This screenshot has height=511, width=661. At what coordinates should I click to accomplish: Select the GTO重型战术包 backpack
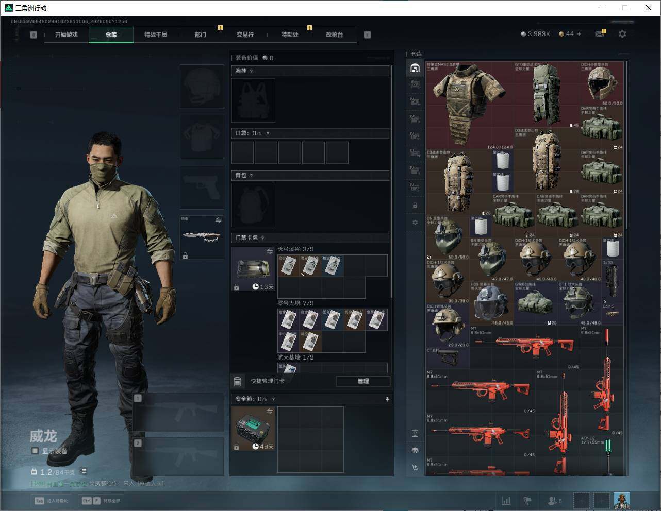point(547,95)
